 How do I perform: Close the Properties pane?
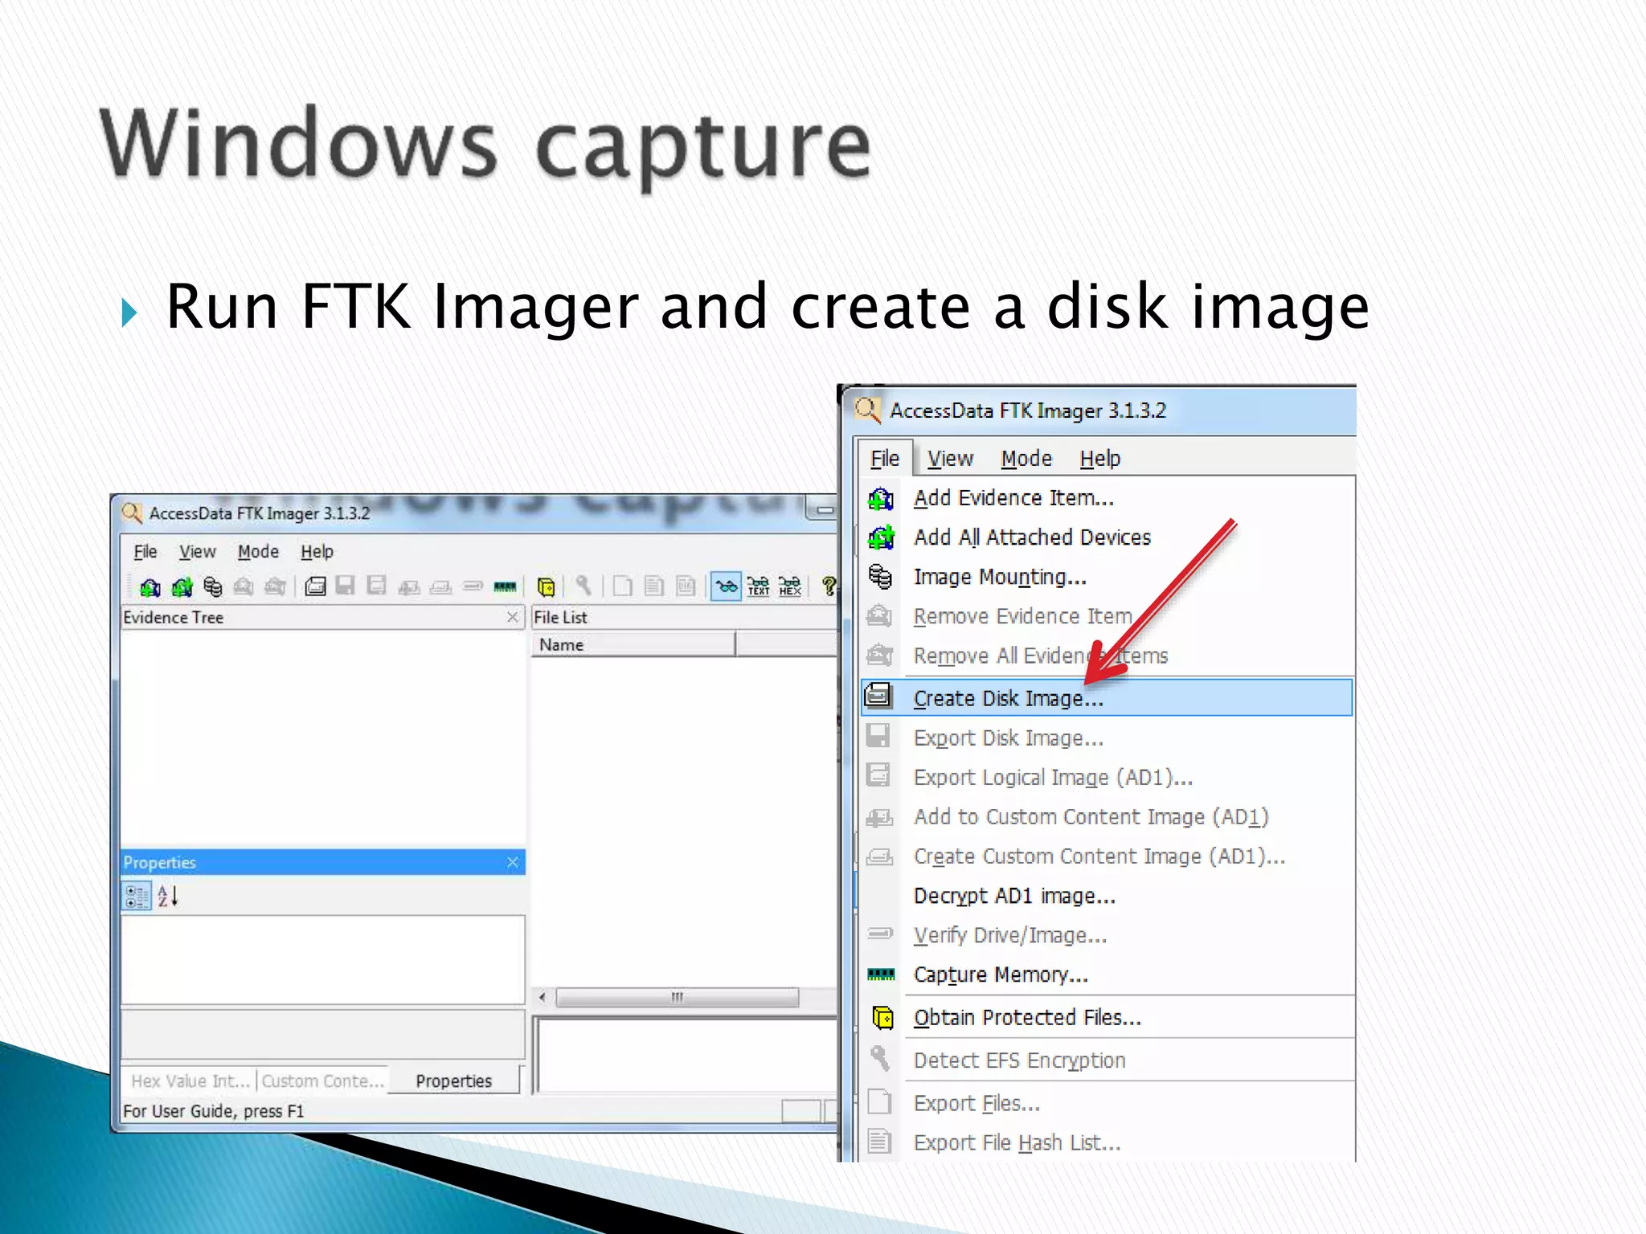pos(513,862)
